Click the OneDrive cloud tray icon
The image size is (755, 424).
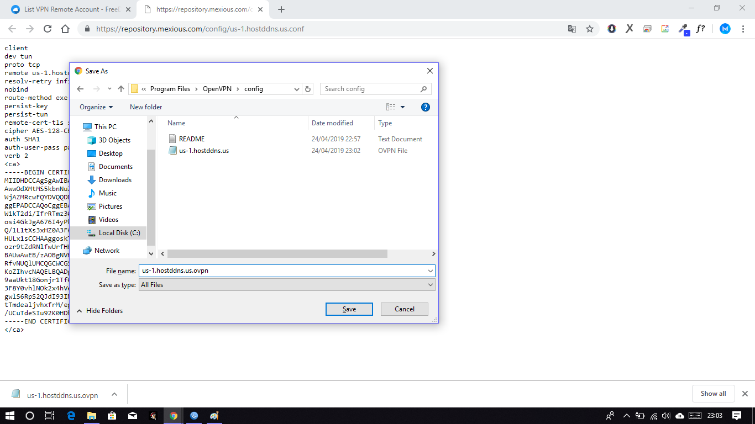tap(680, 416)
